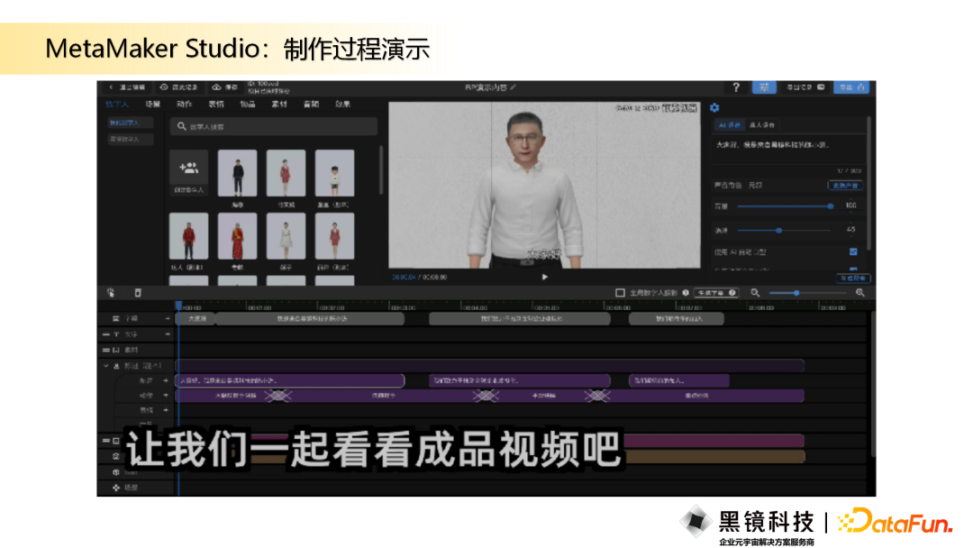The height and width of the screenshot is (548, 973).
Task: Select the first purple voice clip
Action: [290, 380]
